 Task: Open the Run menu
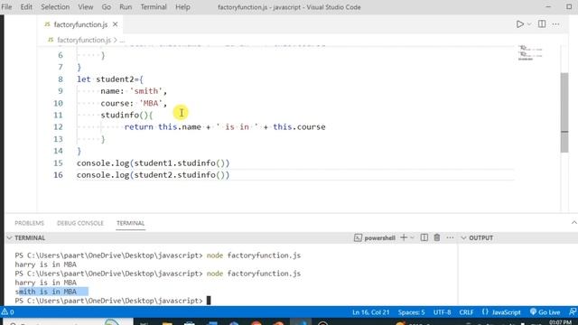pos(126,7)
